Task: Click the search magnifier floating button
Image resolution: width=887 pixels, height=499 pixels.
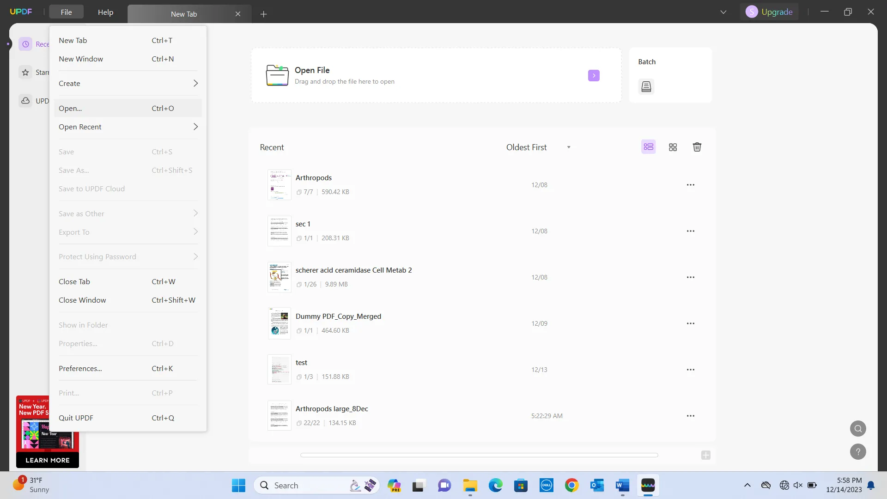Action: click(x=858, y=428)
